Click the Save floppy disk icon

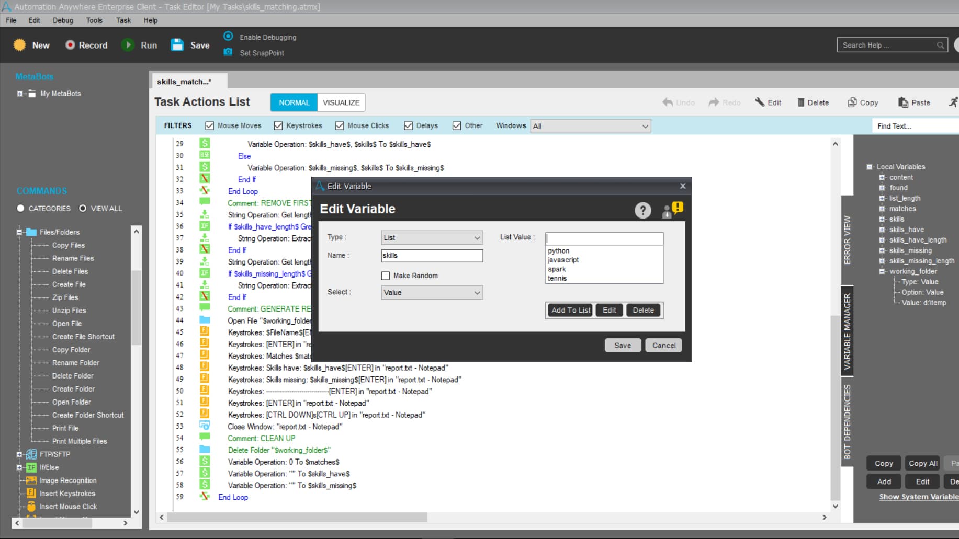point(177,45)
